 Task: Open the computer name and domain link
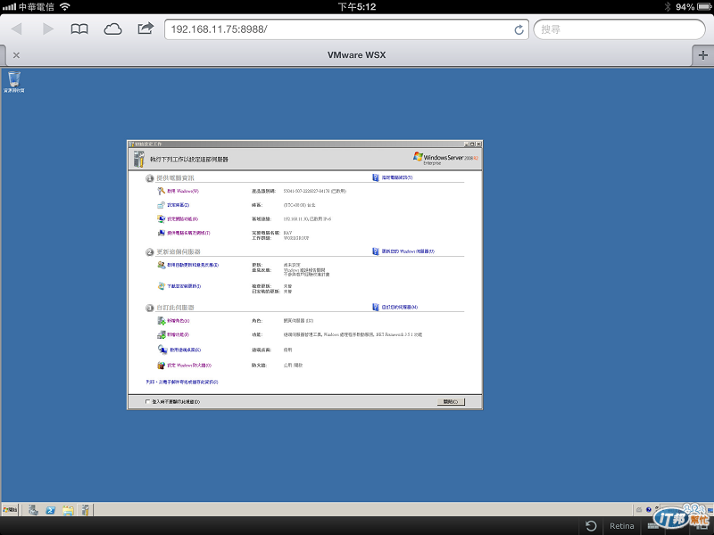pos(188,233)
